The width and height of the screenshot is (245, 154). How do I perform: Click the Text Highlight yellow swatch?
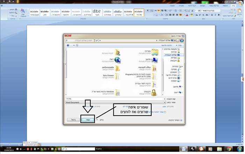[x=192, y=15]
